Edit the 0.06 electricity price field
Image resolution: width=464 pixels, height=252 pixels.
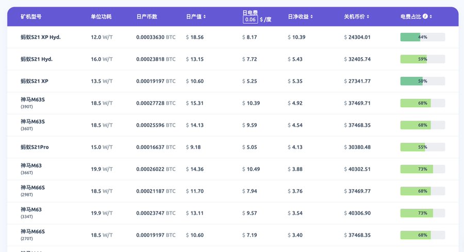pyautogui.click(x=251, y=20)
